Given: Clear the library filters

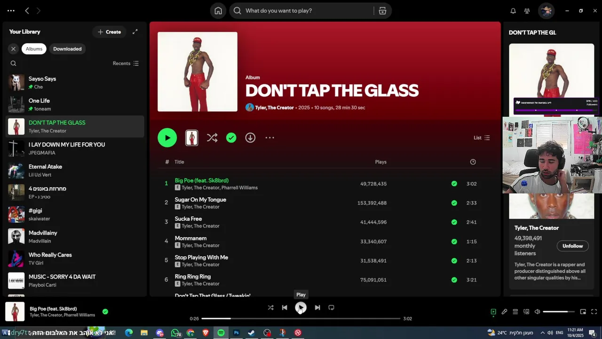Looking at the screenshot, I should point(13,48).
